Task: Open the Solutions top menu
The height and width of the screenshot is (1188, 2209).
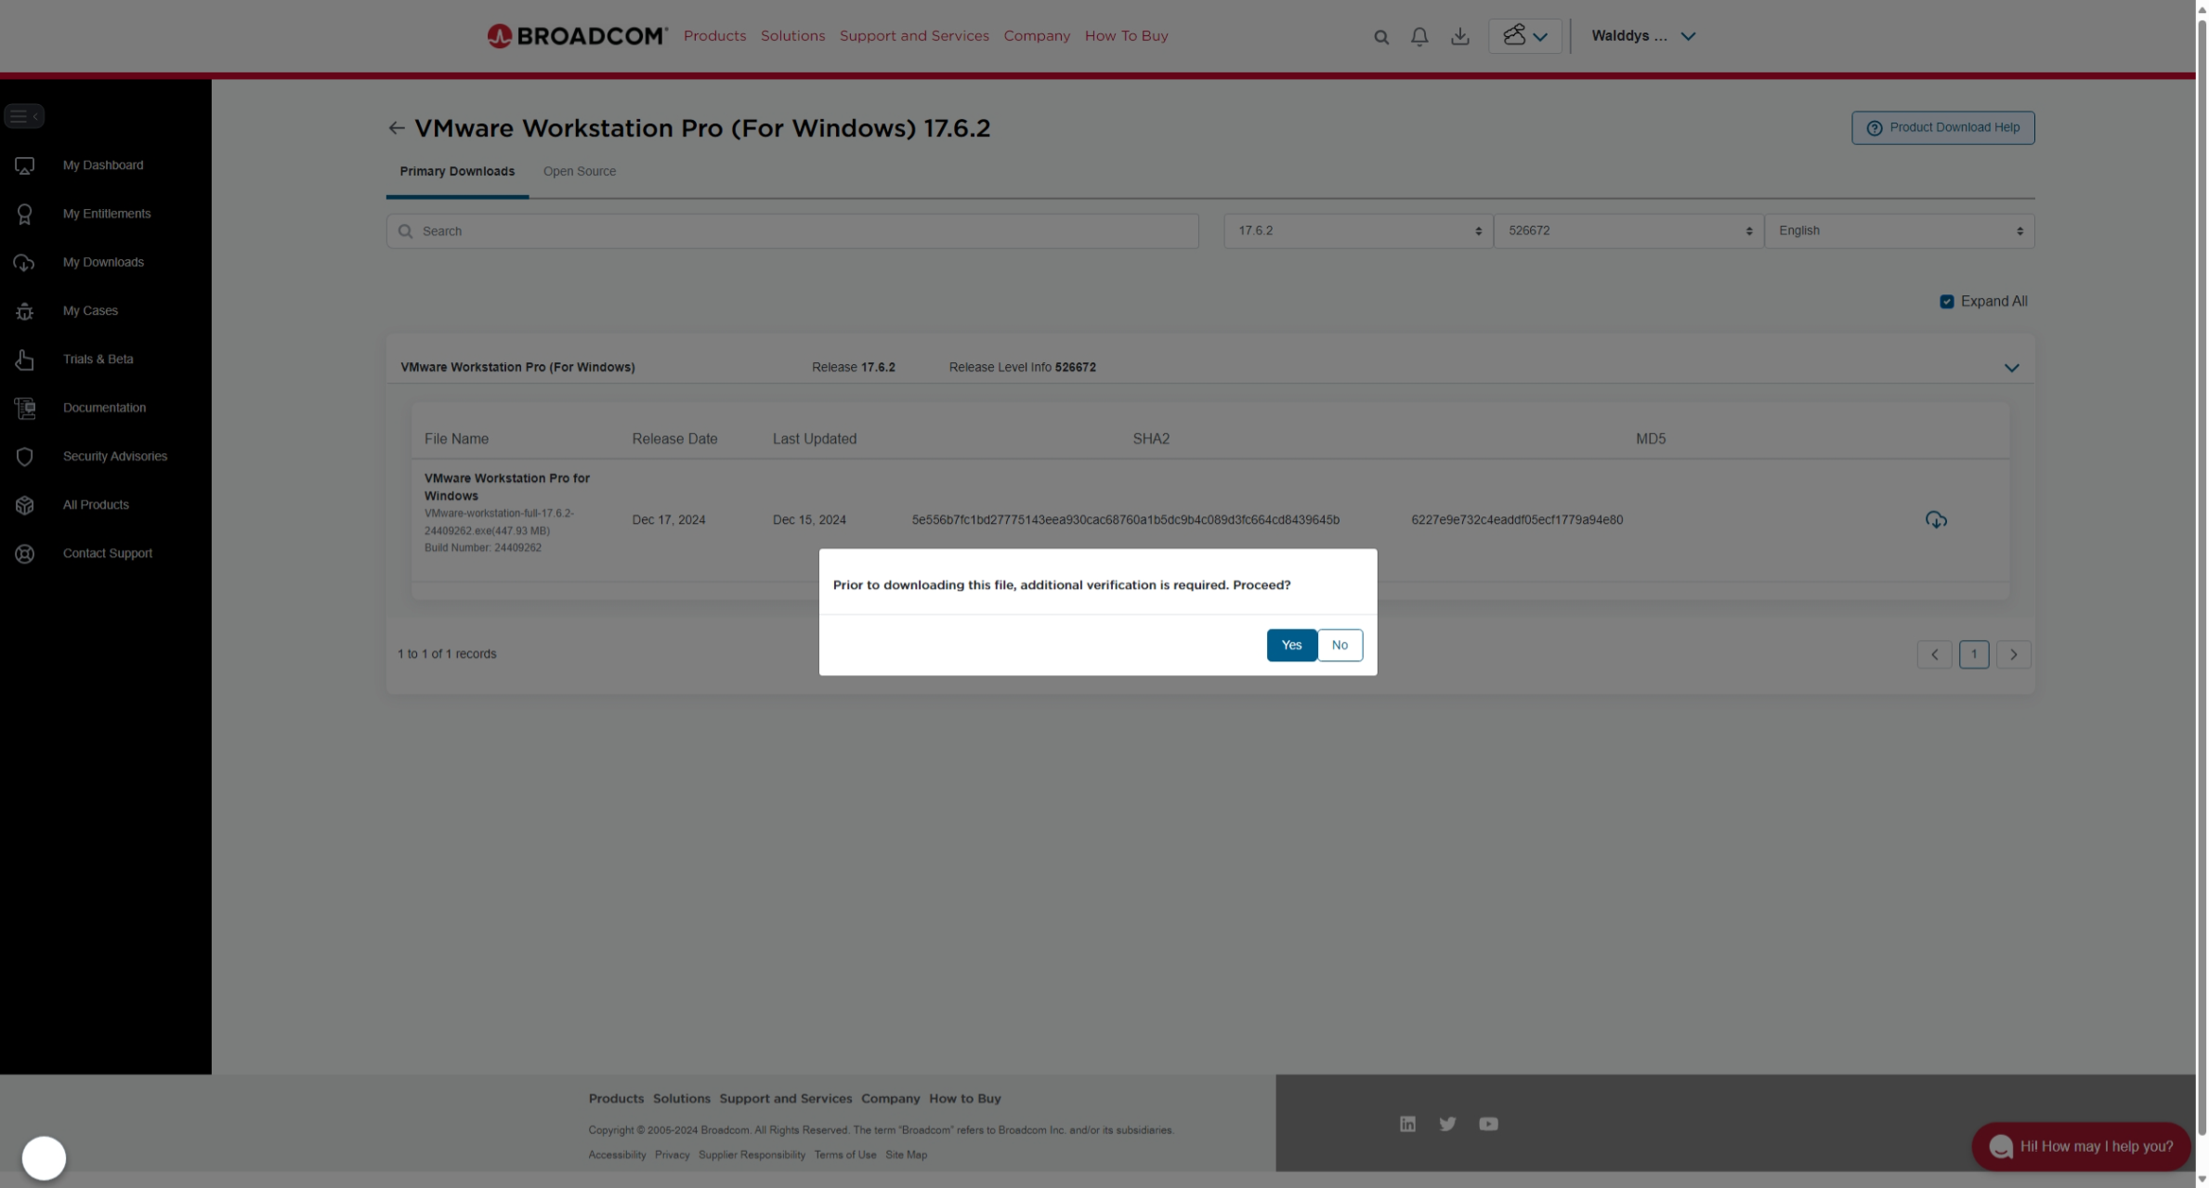Action: 792,36
